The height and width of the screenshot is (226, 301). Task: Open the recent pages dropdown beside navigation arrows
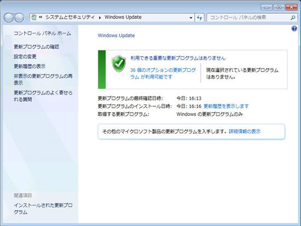coord(27,18)
